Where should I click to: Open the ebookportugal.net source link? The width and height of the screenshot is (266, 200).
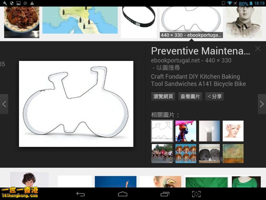176,60
